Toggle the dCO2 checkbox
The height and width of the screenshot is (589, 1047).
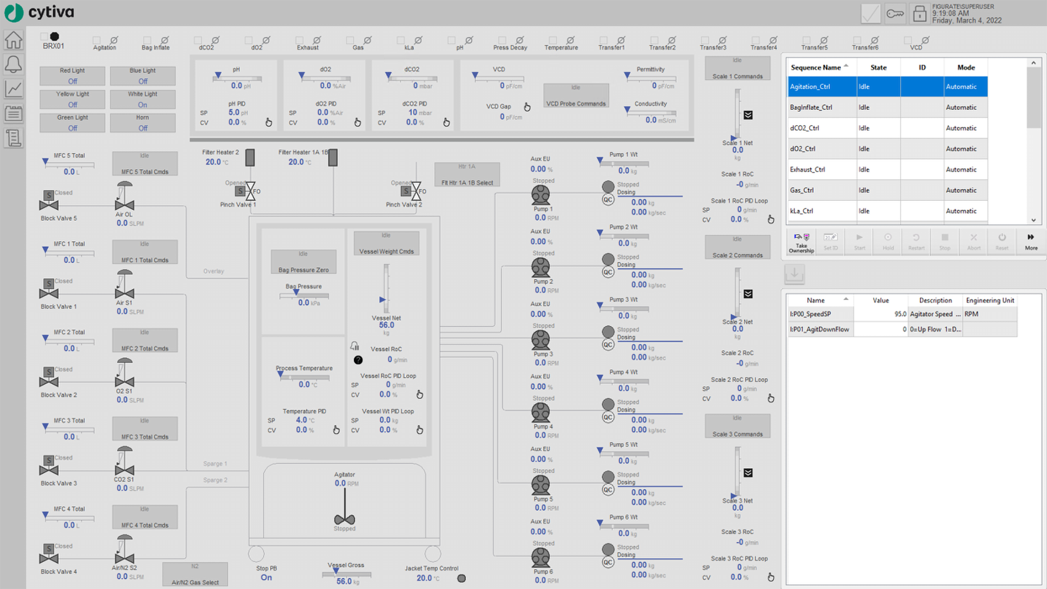pyautogui.click(x=197, y=40)
